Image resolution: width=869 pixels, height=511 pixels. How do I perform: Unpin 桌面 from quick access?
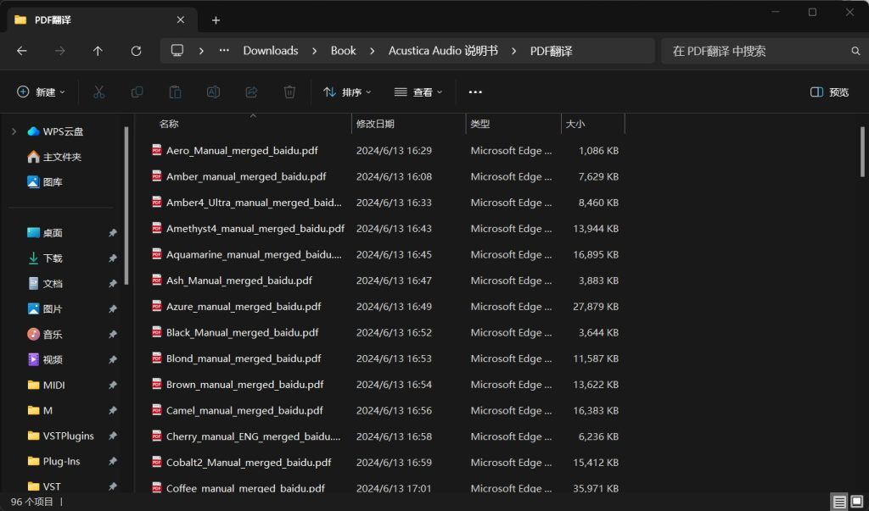coord(113,233)
